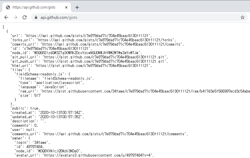Click the browser forward arrow

point(15,17)
